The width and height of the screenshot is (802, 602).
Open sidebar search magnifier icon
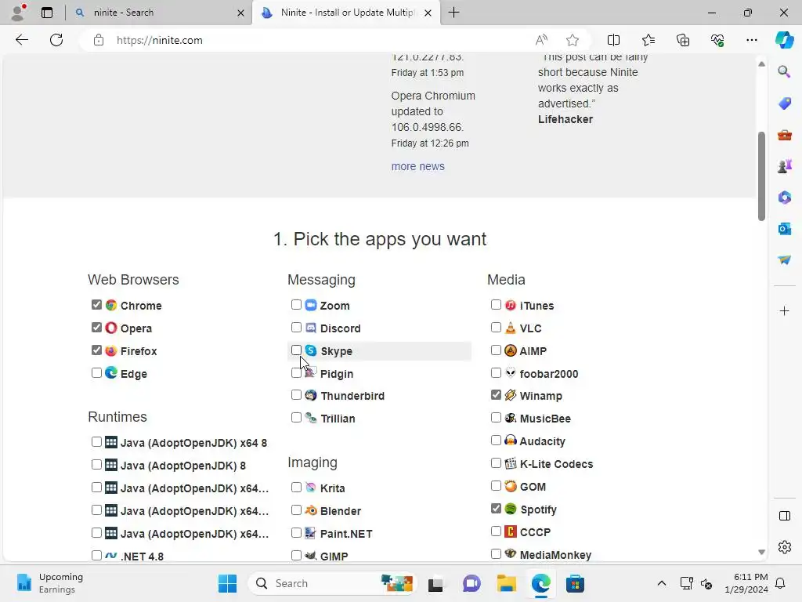click(784, 71)
